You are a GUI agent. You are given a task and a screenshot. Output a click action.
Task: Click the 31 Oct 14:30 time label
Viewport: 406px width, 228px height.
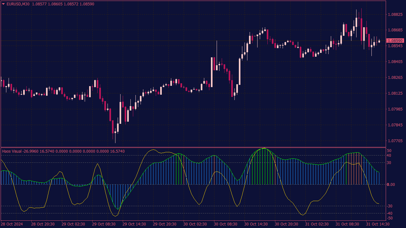377,224
